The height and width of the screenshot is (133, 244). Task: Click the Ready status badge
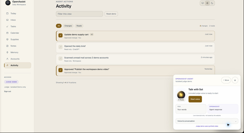pyautogui.click(x=181, y=100)
